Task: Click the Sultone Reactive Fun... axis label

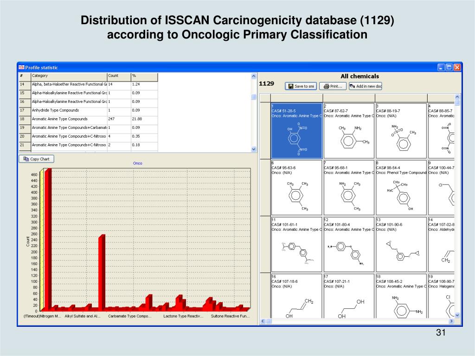Action: (x=230, y=316)
